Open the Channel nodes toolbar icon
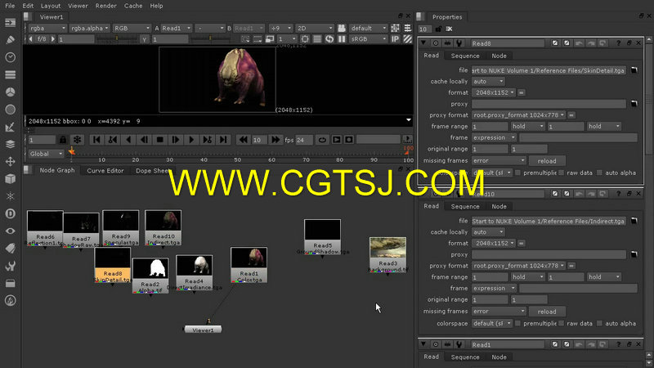The width and height of the screenshot is (654, 368). pyautogui.click(x=10, y=74)
